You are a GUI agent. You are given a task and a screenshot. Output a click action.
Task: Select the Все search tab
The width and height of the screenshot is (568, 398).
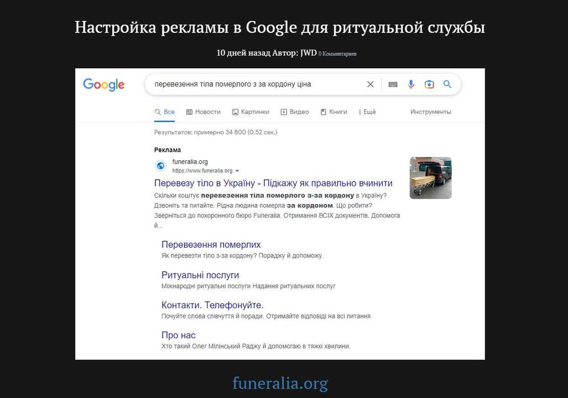pyautogui.click(x=165, y=111)
